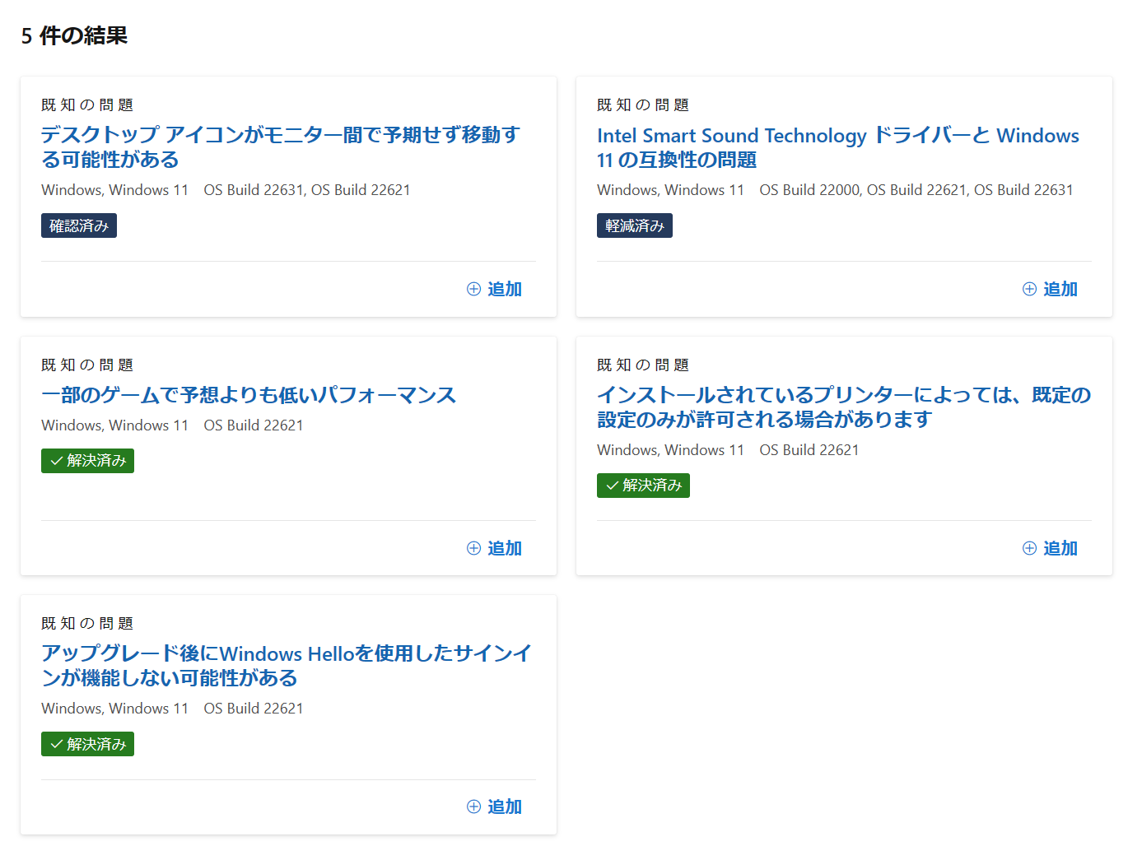Click the plus icon on the game performance issue card

473,548
